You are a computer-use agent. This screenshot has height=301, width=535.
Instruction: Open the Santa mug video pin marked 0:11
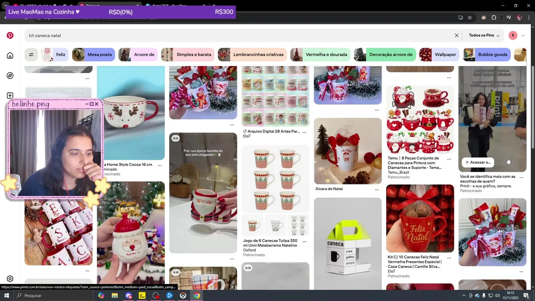203,193
